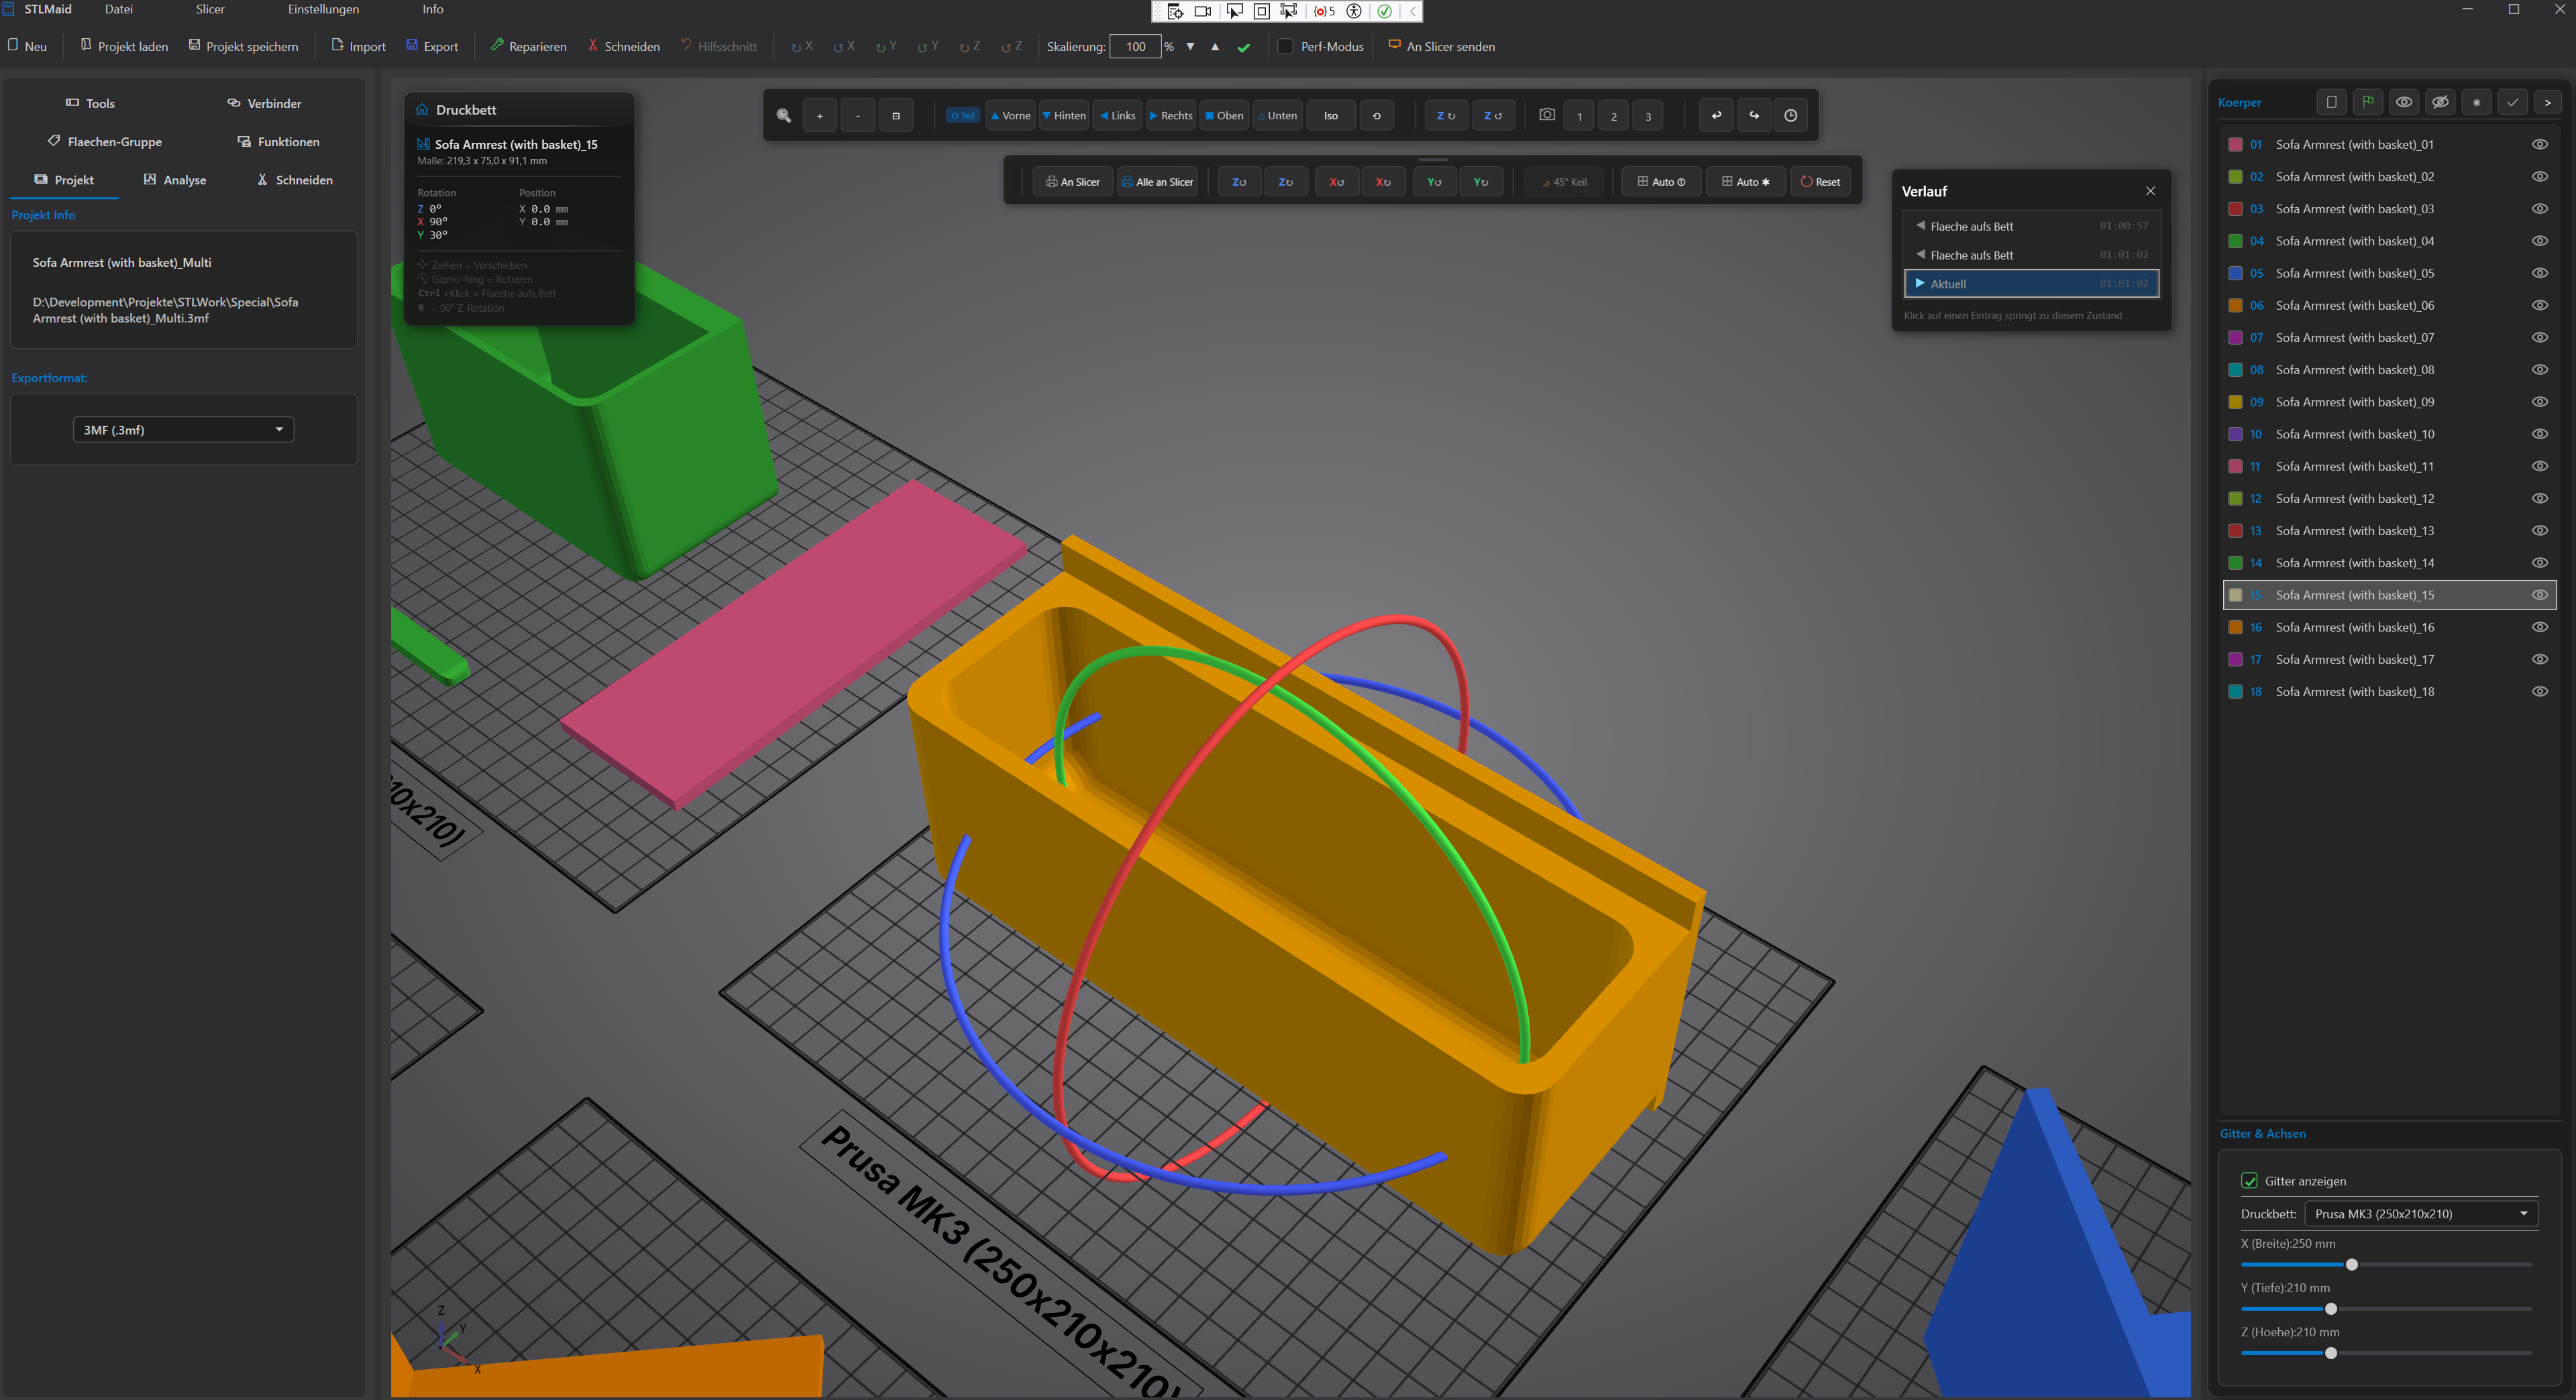Click Alle an Slicer button
The width and height of the screenshot is (2576, 1400).
tap(1157, 182)
